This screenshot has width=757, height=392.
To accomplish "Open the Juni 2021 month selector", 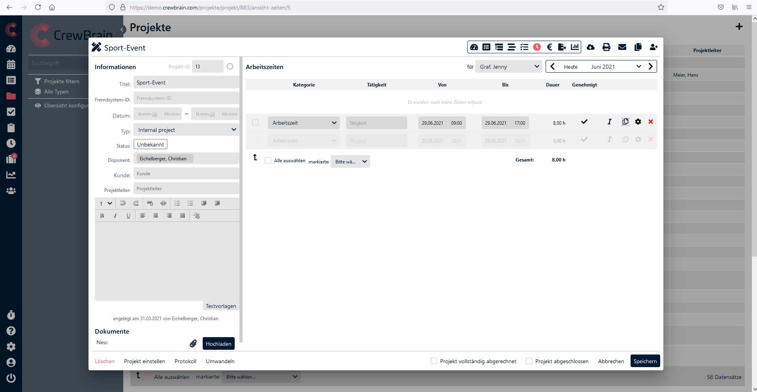I will click(x=616, y=67).
